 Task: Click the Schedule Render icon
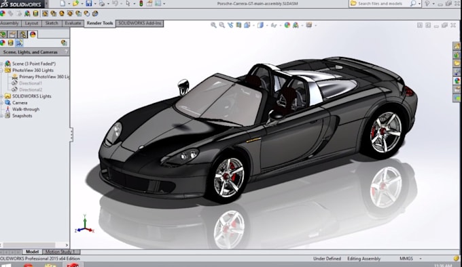tap(87, 14)
